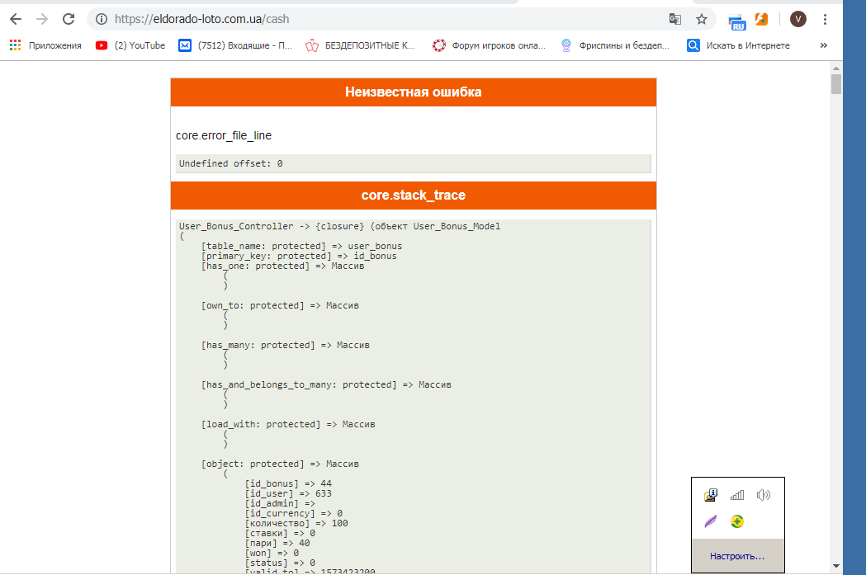866x575 pixels.
Task: Bookmark this page with the star
Action: (702, 19)
